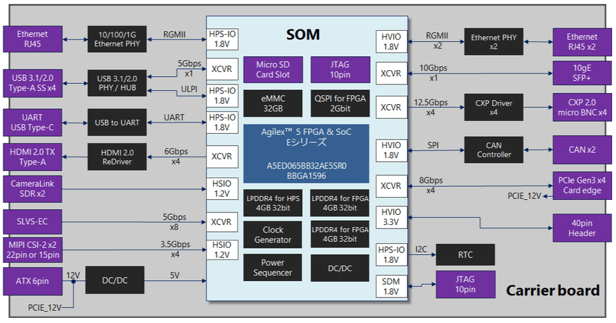Click the QSPI for FPGA 2Gbit block
This screenshot has height=323, width=616.
click(x=340, y=104)
